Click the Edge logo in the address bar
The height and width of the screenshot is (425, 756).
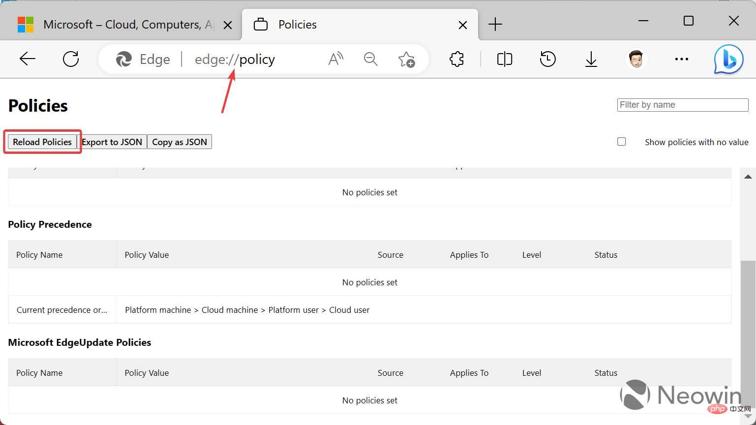coord(123,60)
